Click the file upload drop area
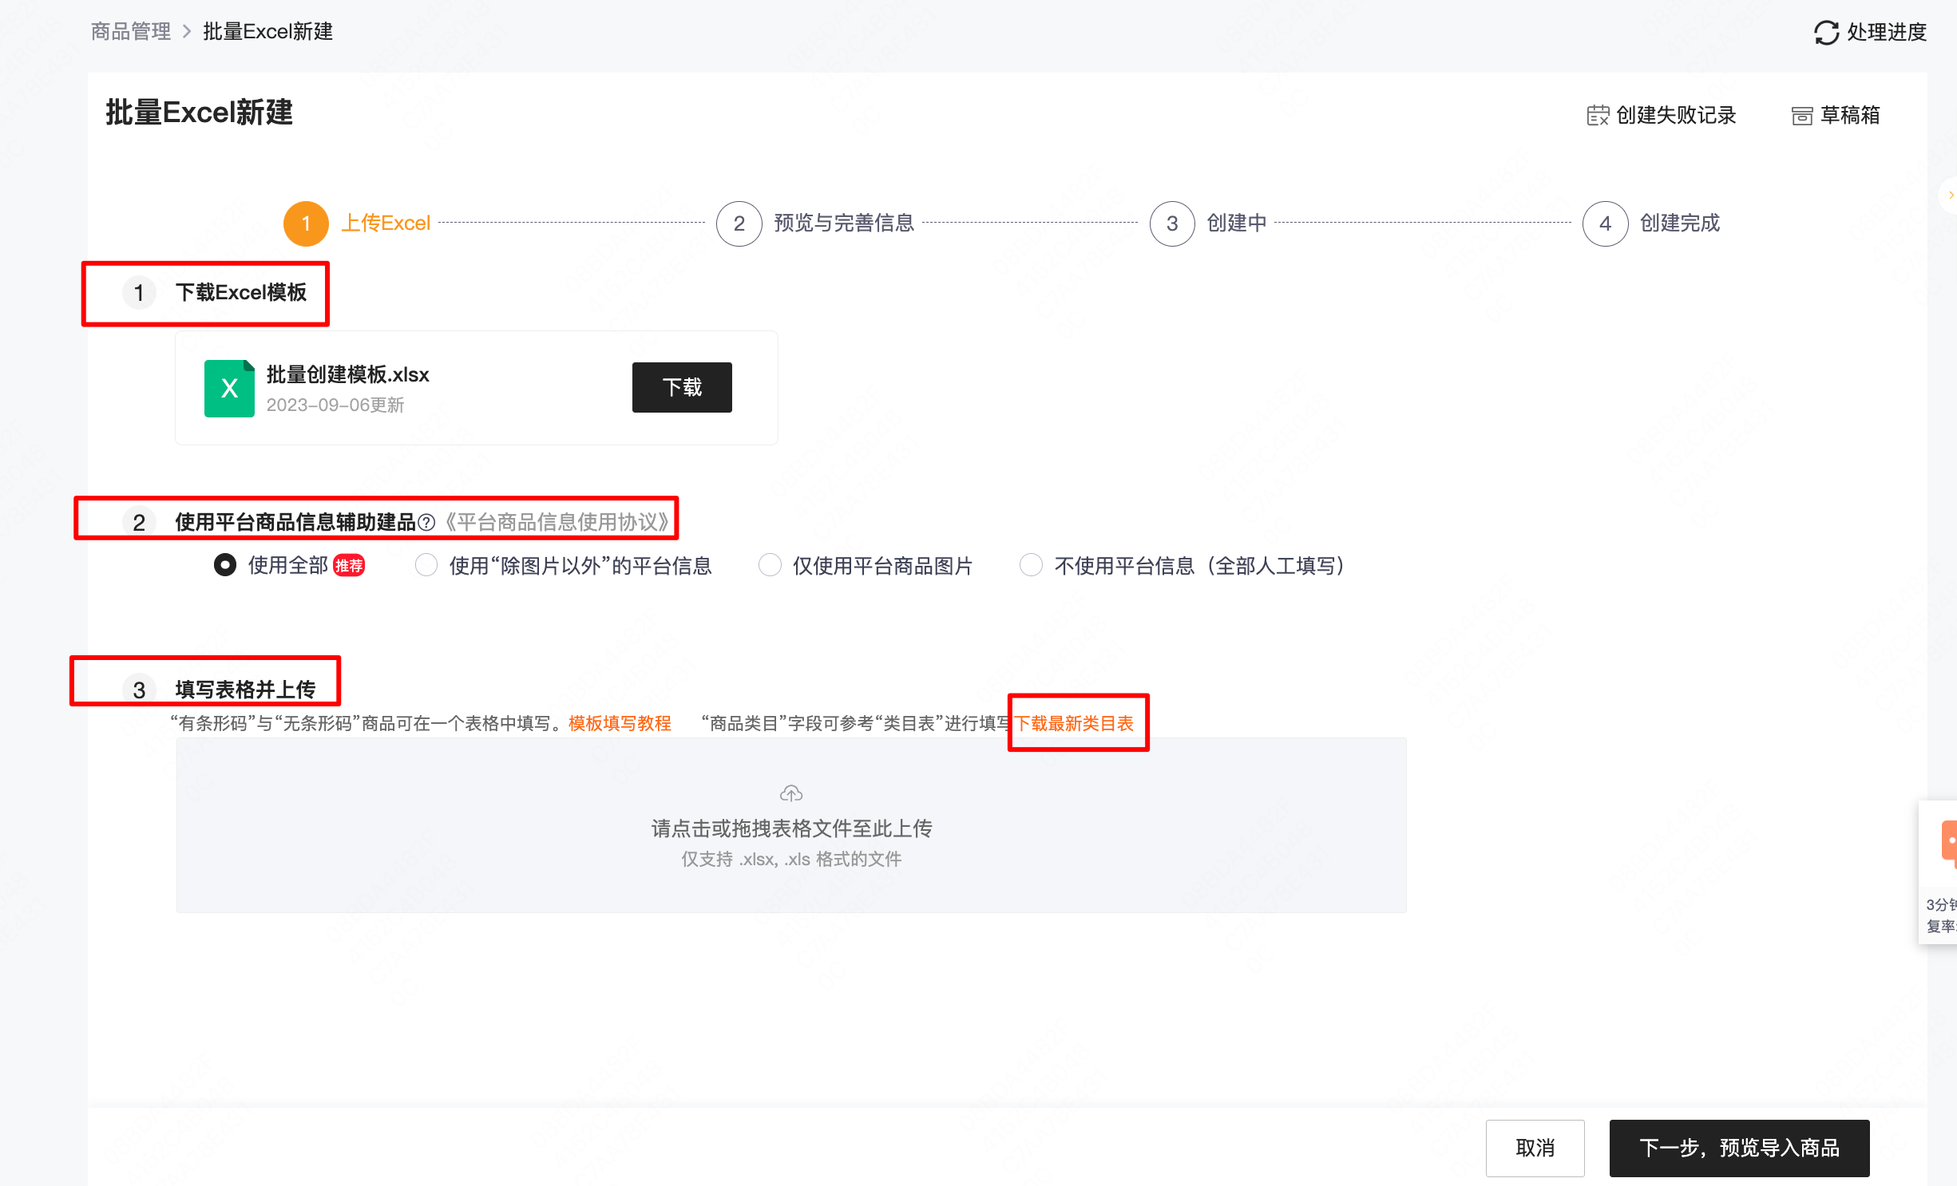 pyautogui.click(x=791, y=826)
